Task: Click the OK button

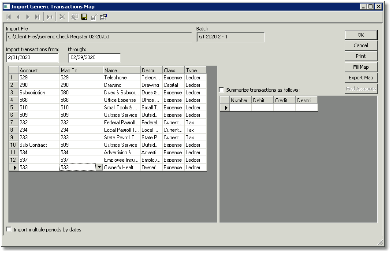Action: [x=361, y=35]
